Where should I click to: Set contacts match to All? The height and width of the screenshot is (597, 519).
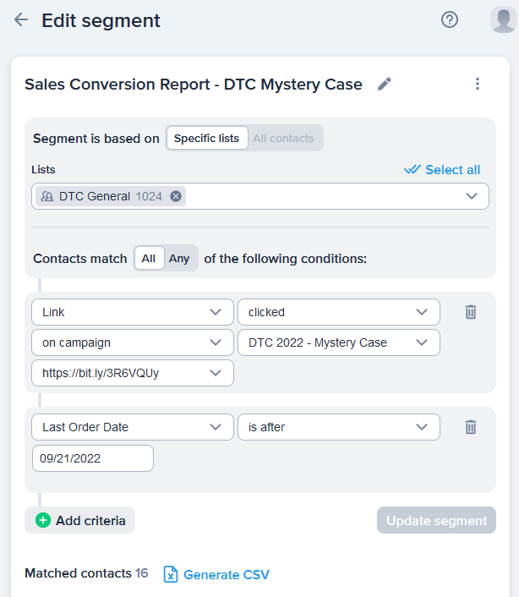click(x=149, y=259)
